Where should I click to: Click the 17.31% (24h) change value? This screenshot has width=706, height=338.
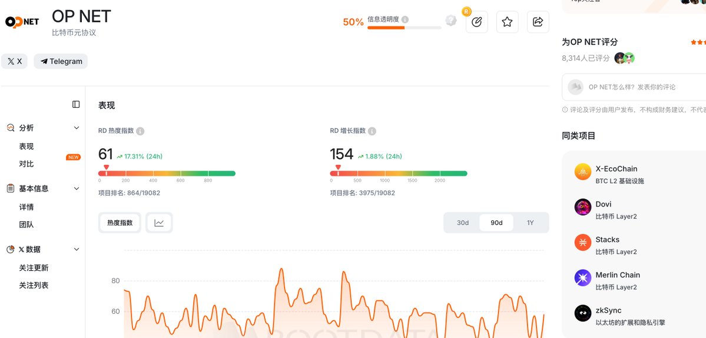coord(140,157)
